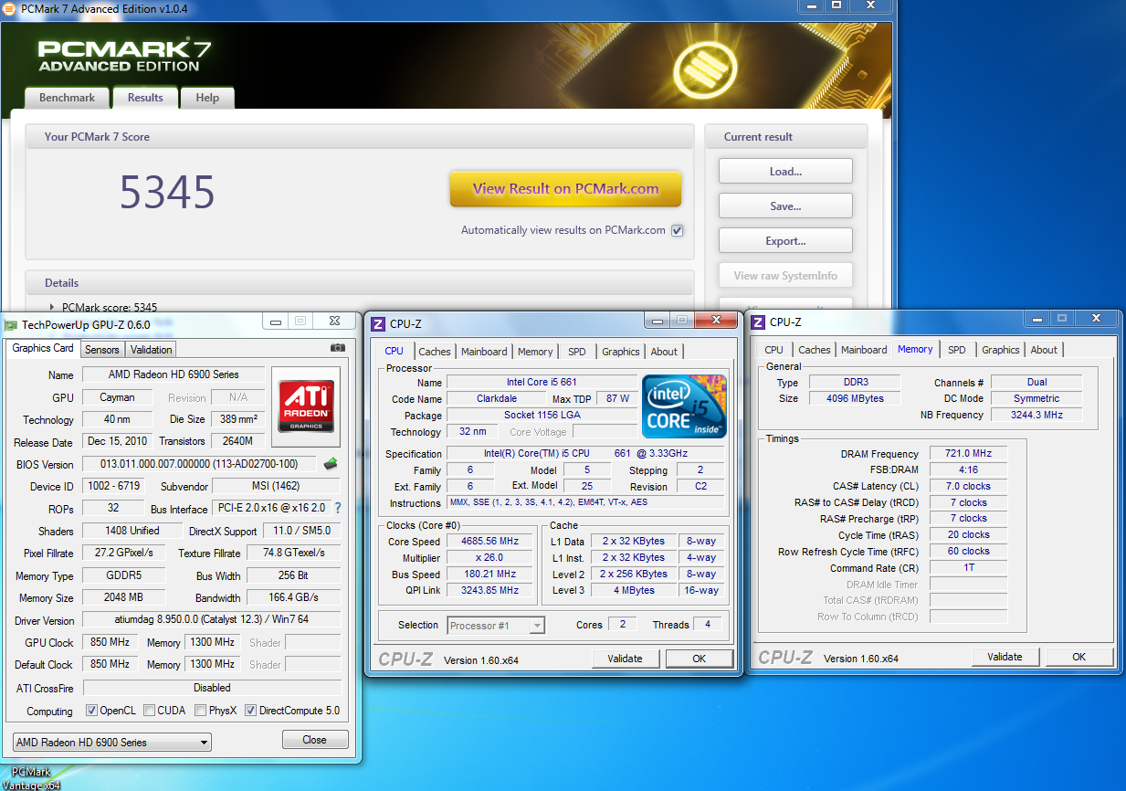Click GPU-Z title bar app icon
The image size is (1126, 791).
(10, 324)
